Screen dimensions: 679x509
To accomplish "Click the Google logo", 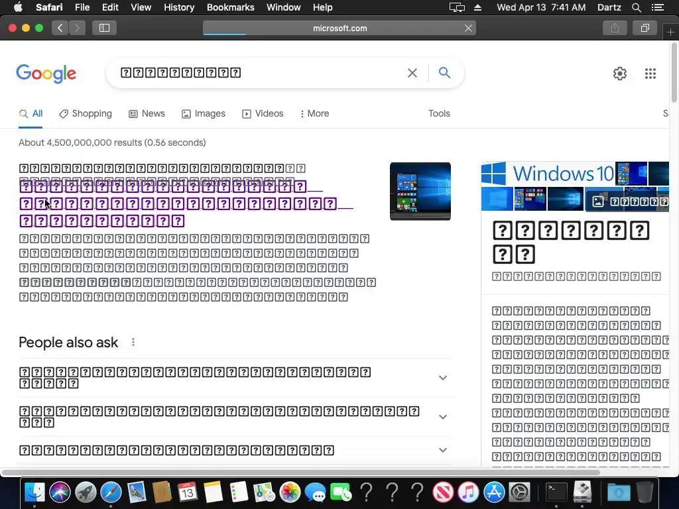I will pyautogui.click(x=46, y=74).
